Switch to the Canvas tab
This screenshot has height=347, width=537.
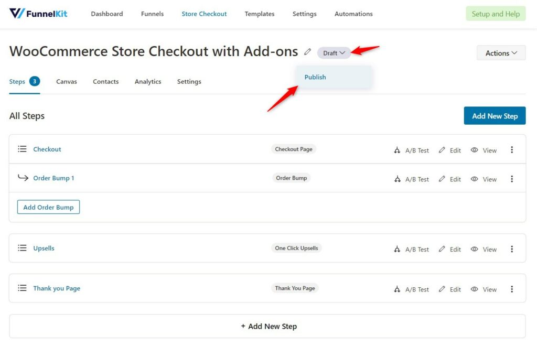(x=67, y=81)
